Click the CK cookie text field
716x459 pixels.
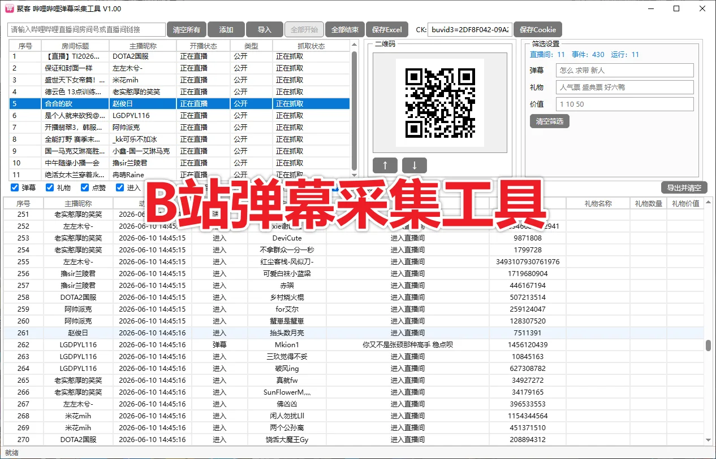[470, 30]
